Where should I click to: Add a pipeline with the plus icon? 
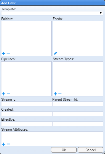pos(4,94)
